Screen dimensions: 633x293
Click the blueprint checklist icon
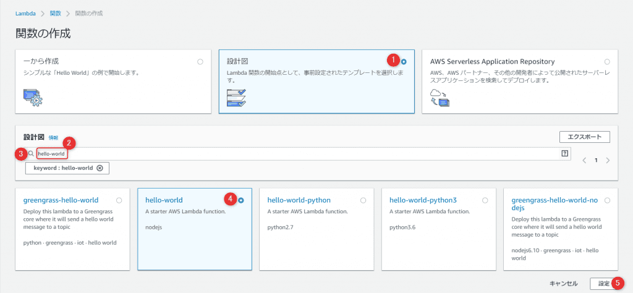click(236, 98)
